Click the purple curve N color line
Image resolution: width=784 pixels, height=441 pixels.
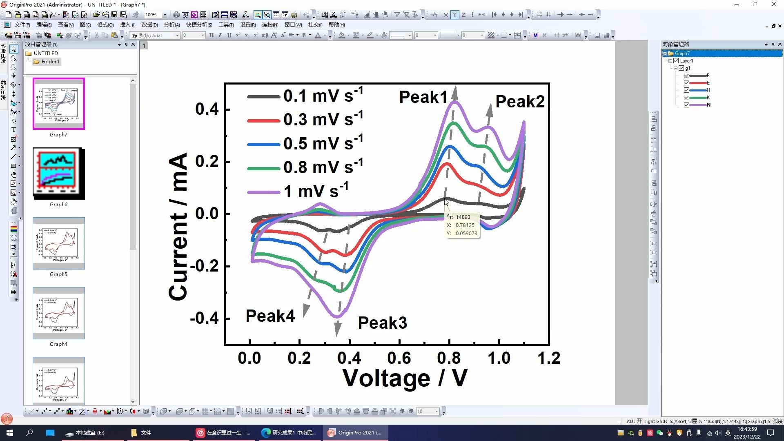point(697,105)
